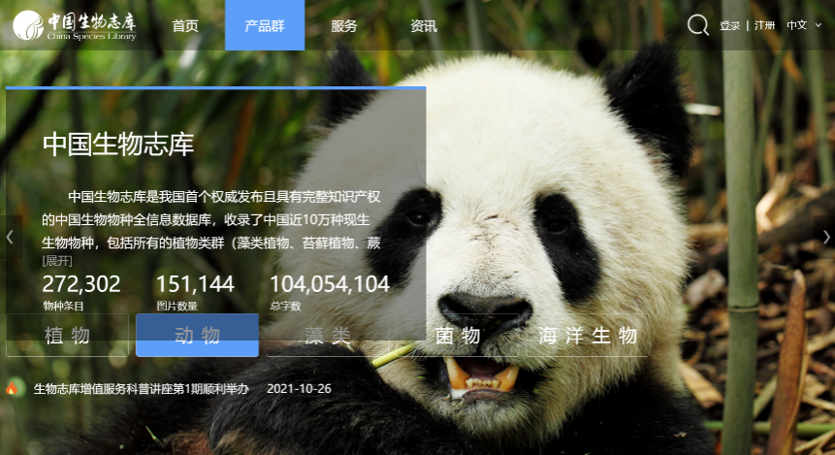Open the search magnifier icon
This screenshot has width=835, height=455.
pos(697,25)
